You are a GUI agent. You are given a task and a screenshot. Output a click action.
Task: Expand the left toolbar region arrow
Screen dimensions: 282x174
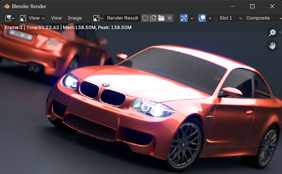[x=1, y=32]
